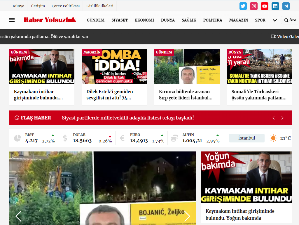
Task: Show next slide in main slider
Action: click(x=187, y=216)
